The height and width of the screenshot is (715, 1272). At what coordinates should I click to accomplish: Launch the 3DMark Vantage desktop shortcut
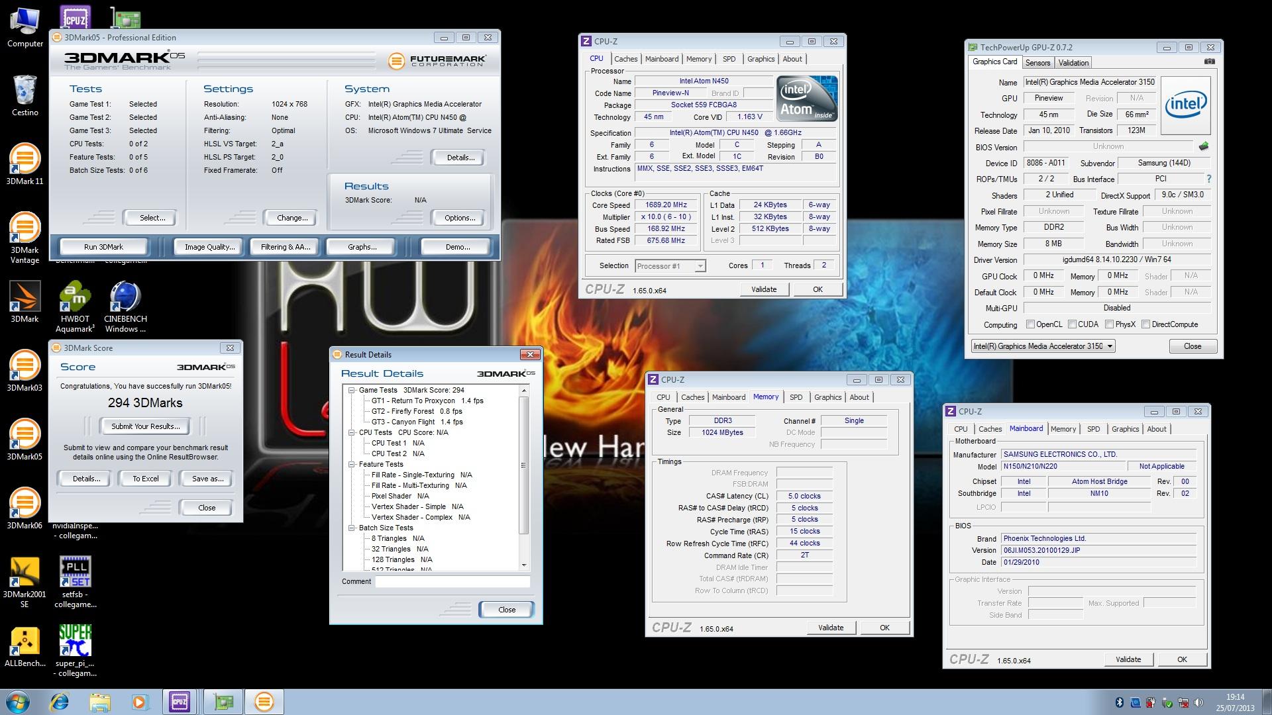point(25,238)
